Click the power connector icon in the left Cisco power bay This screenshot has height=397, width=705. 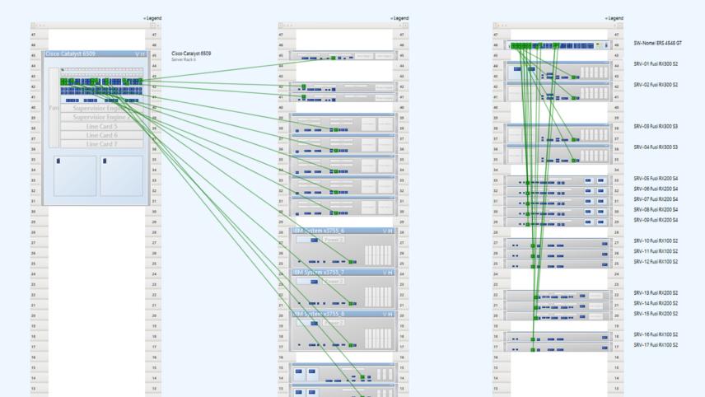coord(58,161)
